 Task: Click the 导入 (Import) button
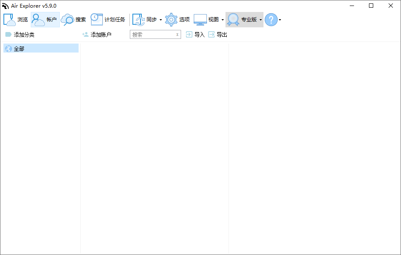pyautogui.click(x=195, y=35)
